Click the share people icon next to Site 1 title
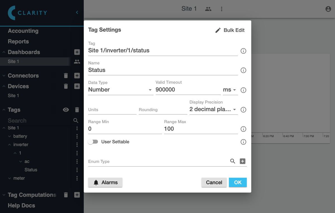Viewport: 335px width, 213px height. [208, 9]
